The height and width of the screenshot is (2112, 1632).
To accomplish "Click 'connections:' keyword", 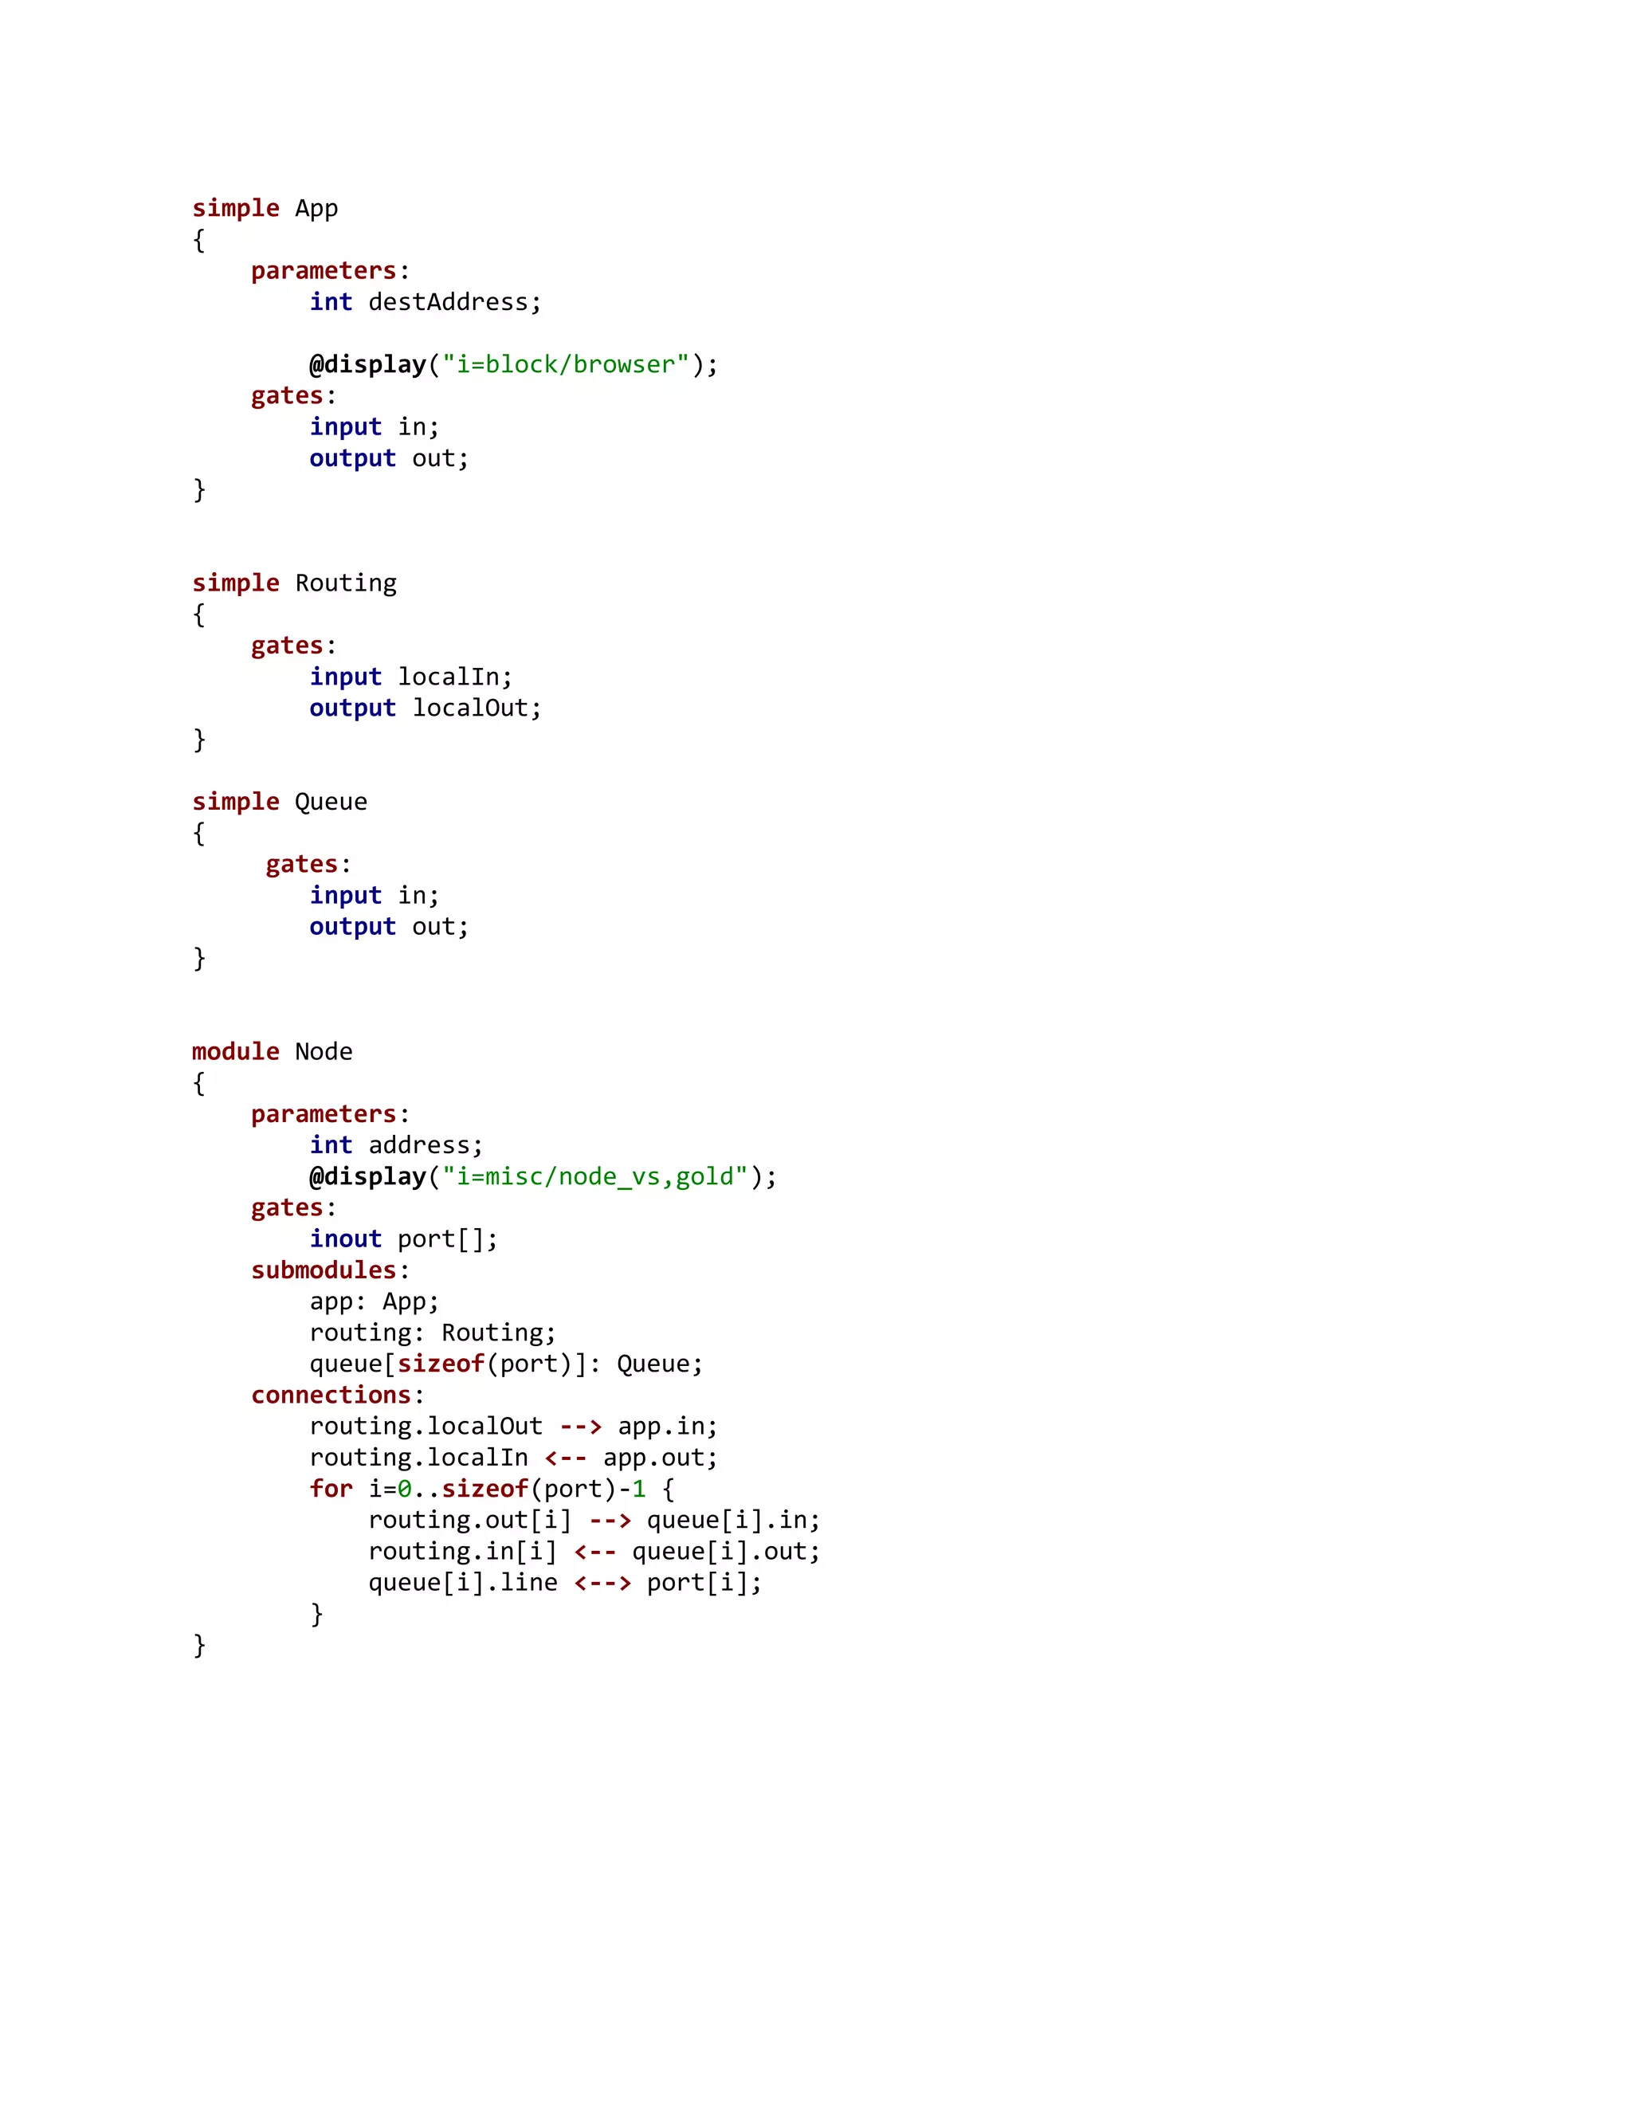I will point(339,1396).
